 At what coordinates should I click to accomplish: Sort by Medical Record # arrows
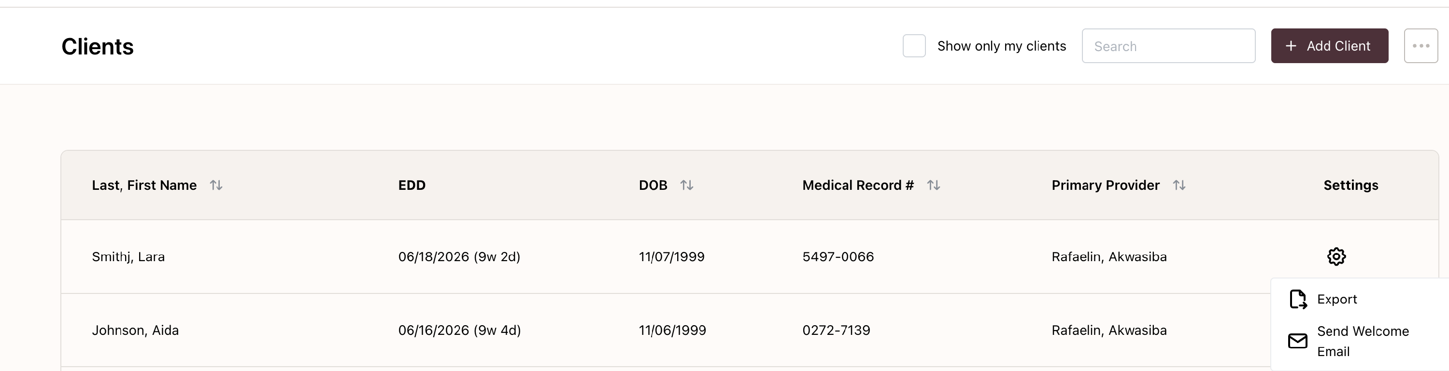[x=933, y=185]
